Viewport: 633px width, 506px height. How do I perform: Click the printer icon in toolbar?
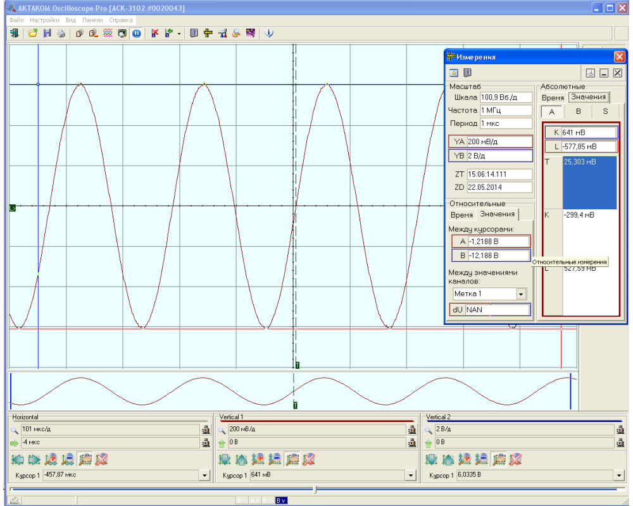coord(61,34)
